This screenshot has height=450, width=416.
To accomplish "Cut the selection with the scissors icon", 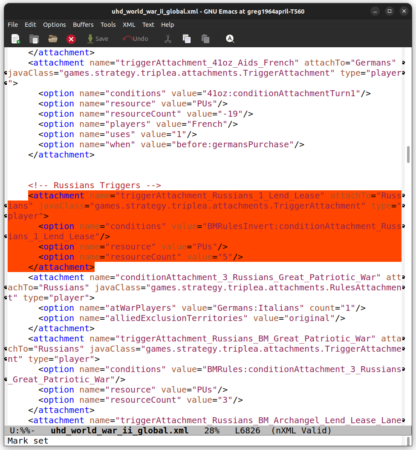I will [x=168, y=39].
